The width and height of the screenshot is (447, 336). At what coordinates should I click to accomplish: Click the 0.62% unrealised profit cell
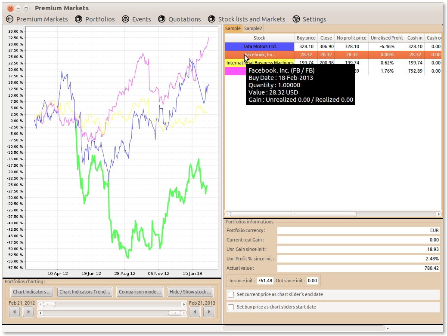tap(387, 63)
